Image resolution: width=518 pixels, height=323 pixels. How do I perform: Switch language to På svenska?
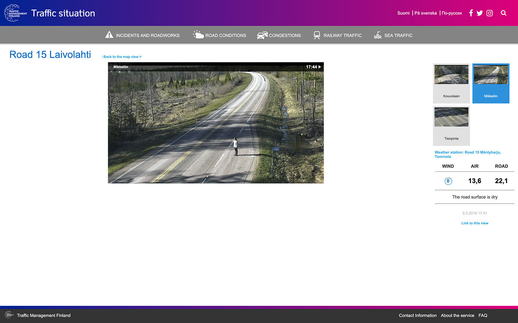tap(425, 13)
